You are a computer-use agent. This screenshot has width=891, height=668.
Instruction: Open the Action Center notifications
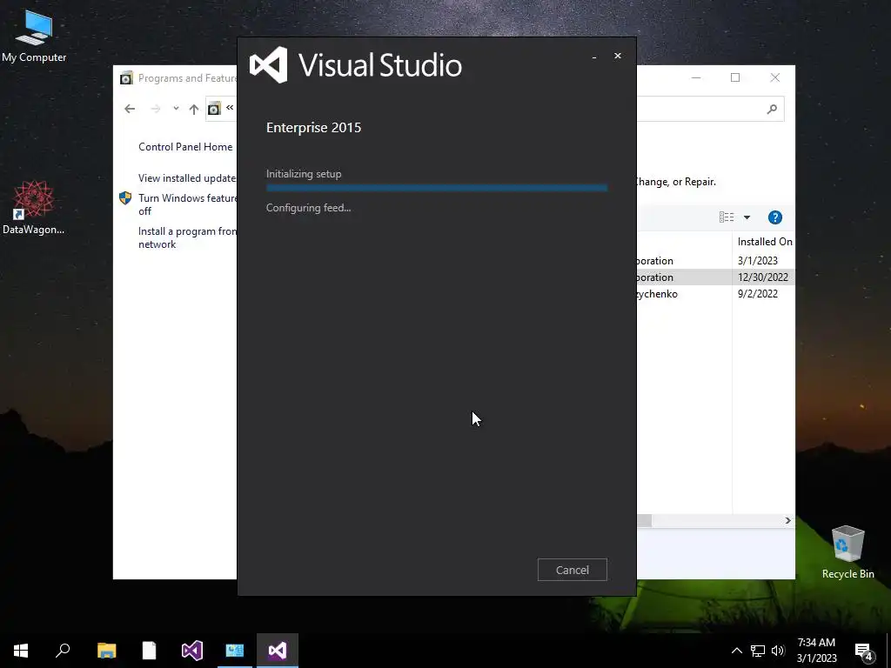(864, 651)
